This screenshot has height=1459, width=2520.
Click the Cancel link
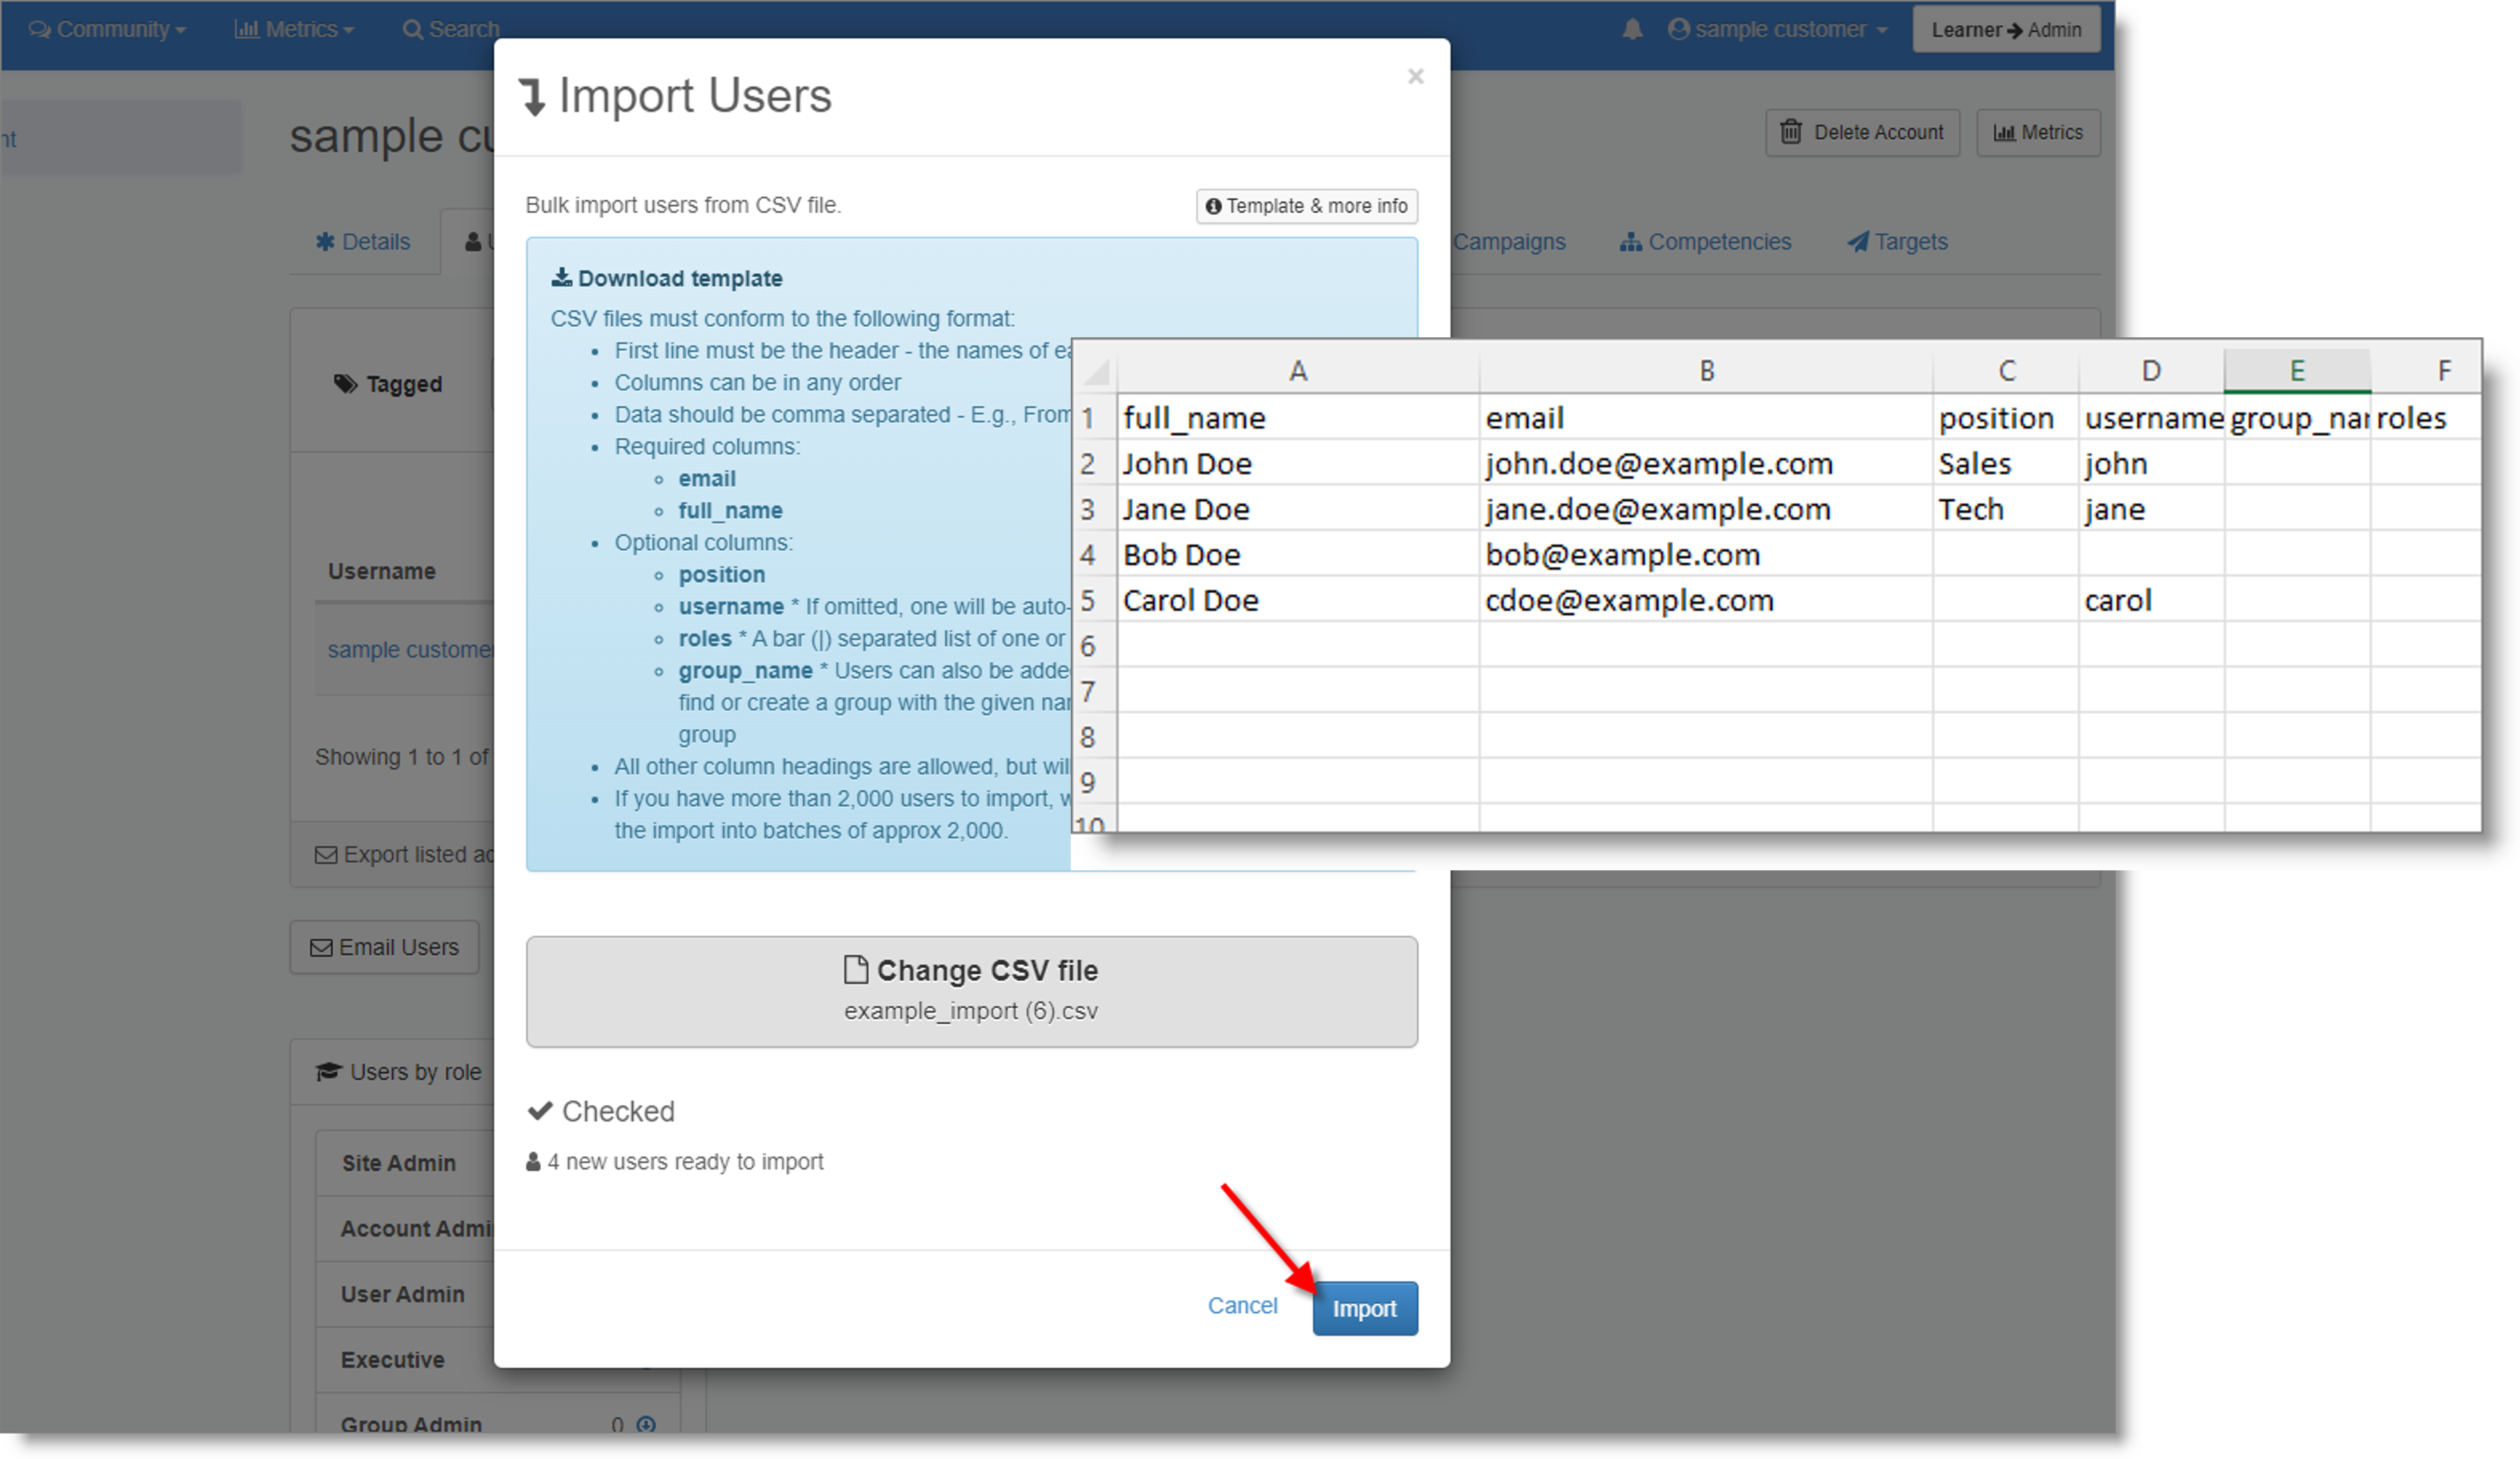[1242, 1305]
